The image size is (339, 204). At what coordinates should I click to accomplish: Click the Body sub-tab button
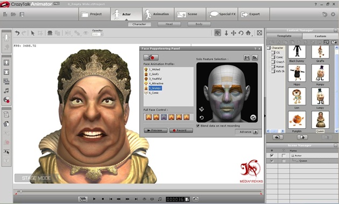click(199, 24)
